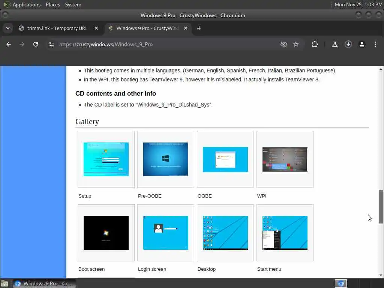Click the forward navigation arrow
Screen dimensions: 384x288
(x=22, y=44)
